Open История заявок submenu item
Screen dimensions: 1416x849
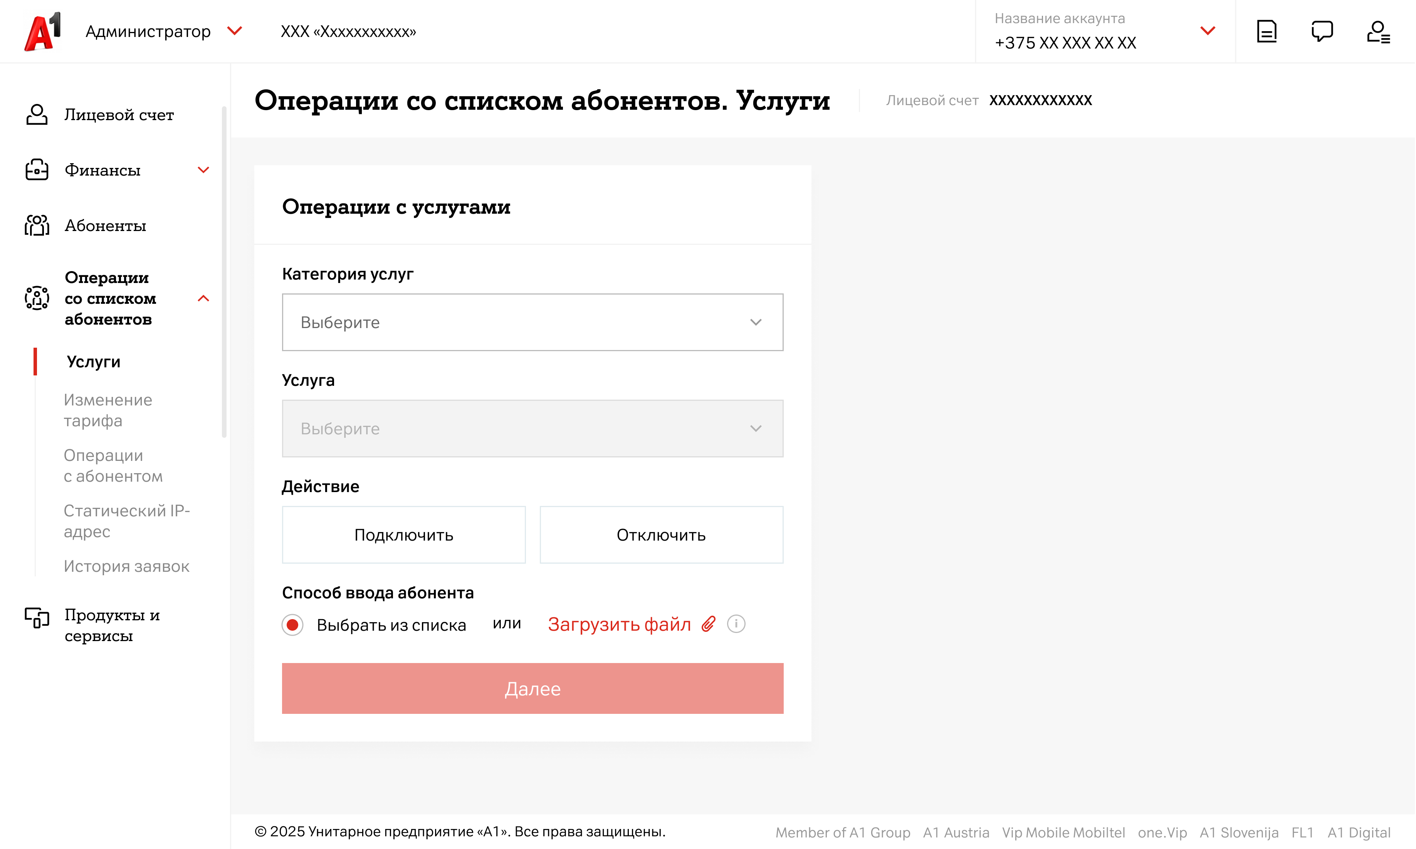coord(126,566)
